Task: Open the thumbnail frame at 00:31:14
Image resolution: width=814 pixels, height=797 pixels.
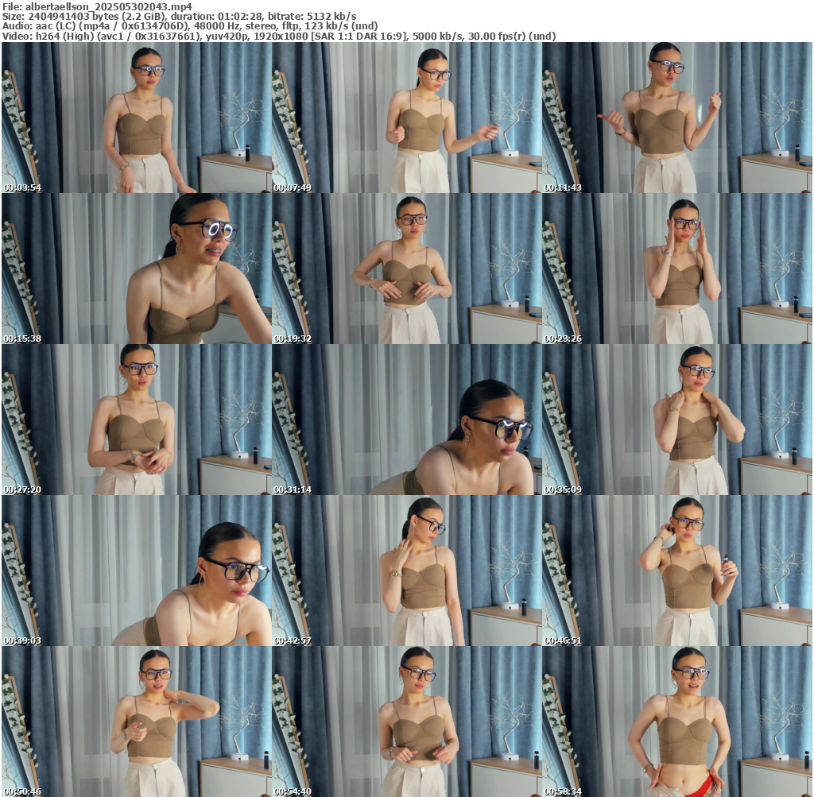Action: coord(407,420)
